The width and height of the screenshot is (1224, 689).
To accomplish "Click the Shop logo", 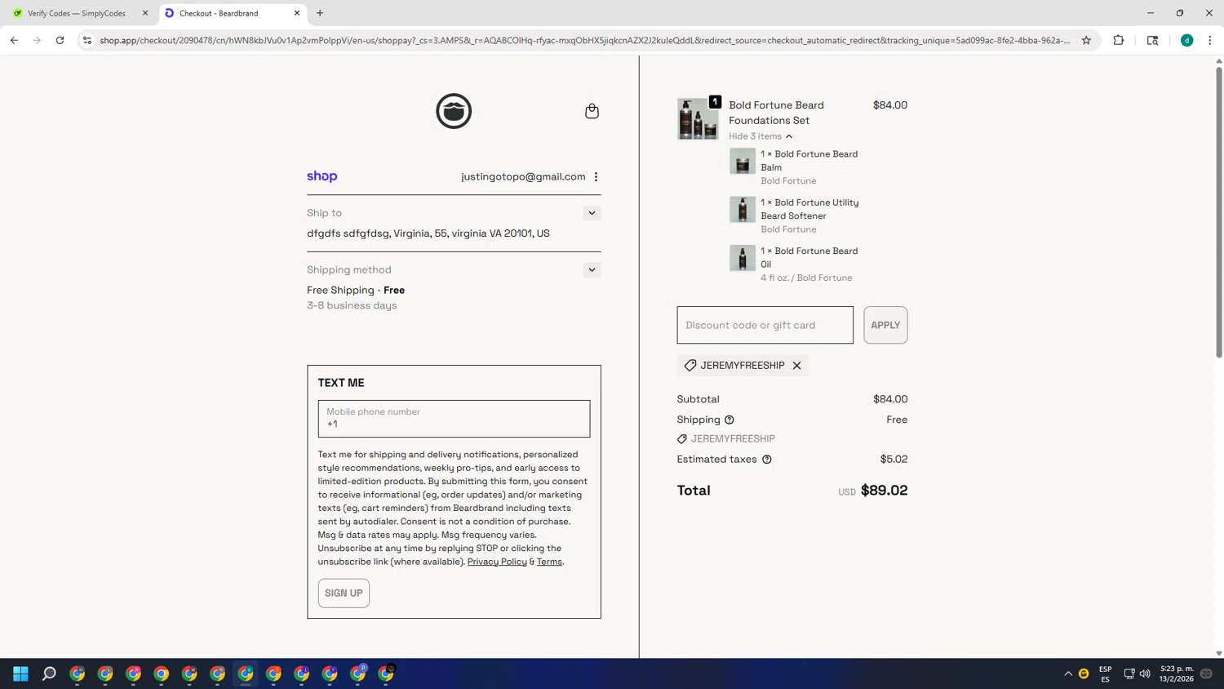I will coord(322,176).
